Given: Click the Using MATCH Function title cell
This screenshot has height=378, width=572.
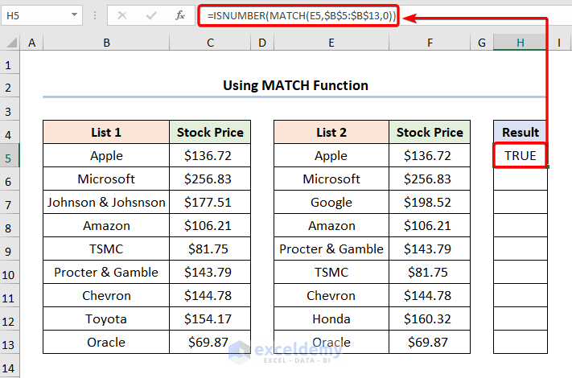Looking at the screenshot, I should pos(294,86).
